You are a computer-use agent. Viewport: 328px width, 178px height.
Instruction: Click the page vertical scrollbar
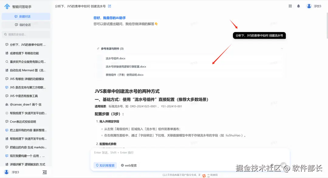(327, 25)
